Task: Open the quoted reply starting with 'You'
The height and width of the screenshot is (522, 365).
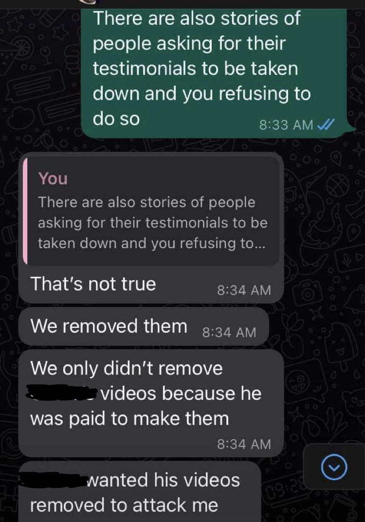Action: (x=151, y=211)
